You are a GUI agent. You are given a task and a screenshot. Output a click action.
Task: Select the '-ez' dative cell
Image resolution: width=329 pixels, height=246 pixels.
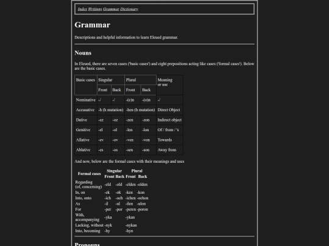point(104,120)
